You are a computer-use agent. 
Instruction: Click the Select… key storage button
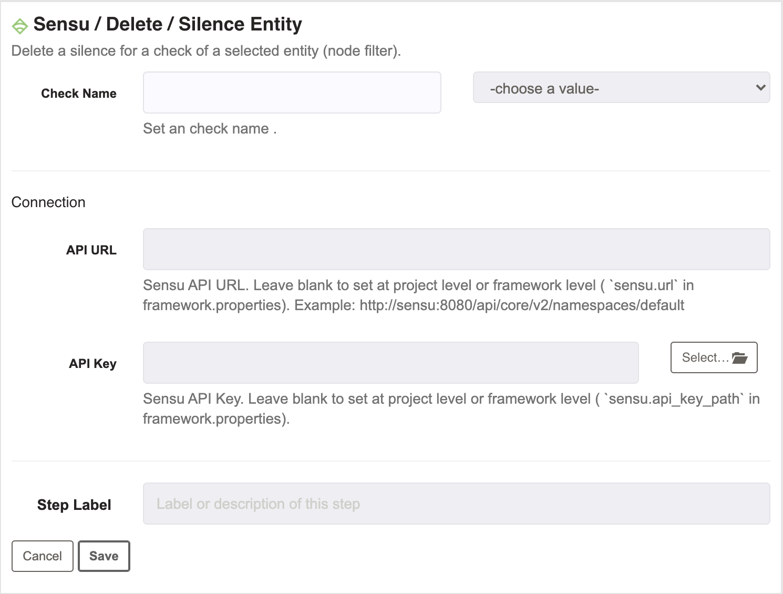714,357
